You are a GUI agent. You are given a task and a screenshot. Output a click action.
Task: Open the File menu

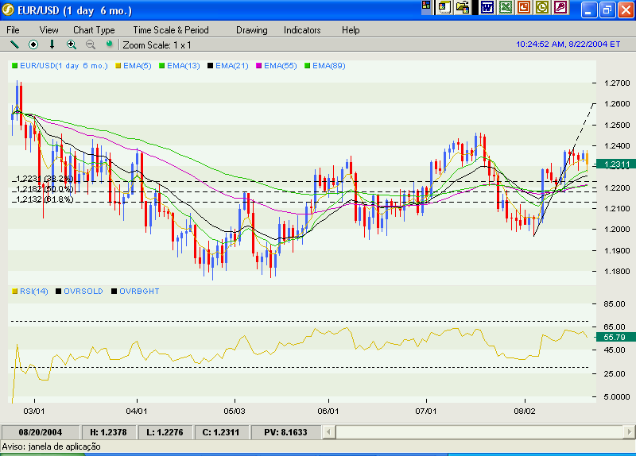tap(15, 30)
